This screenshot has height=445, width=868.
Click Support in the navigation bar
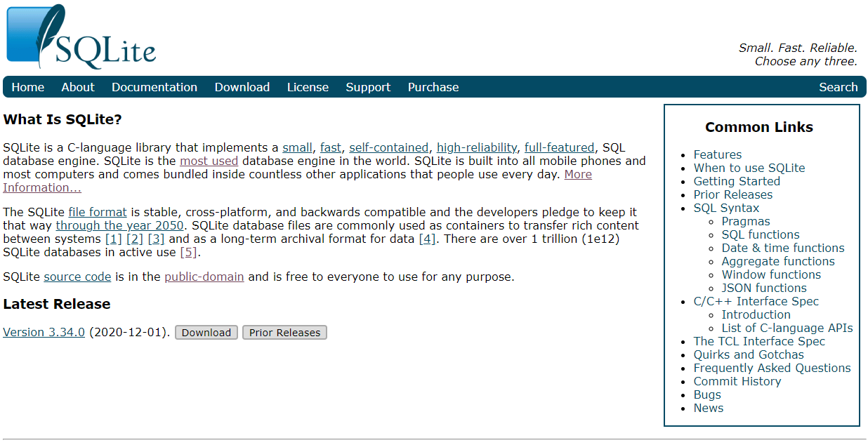[x=368, y=87]
